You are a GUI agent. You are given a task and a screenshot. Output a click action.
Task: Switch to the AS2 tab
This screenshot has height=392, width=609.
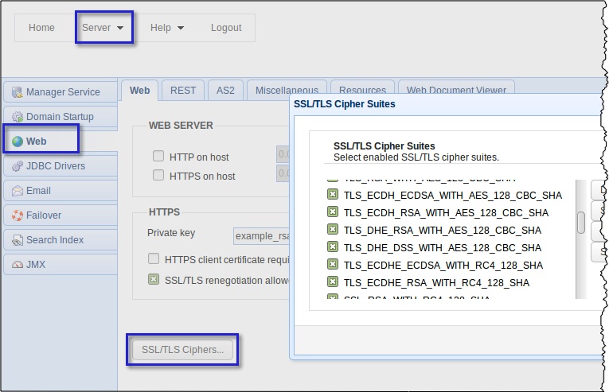pos(225,91)
